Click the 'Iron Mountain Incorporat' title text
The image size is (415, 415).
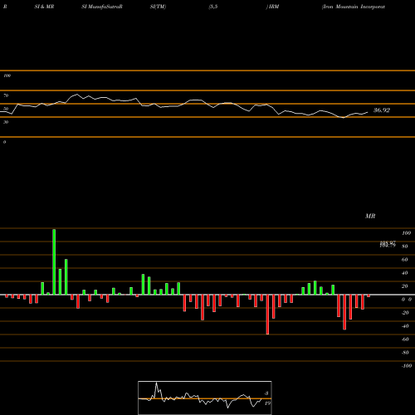(354, 7)
